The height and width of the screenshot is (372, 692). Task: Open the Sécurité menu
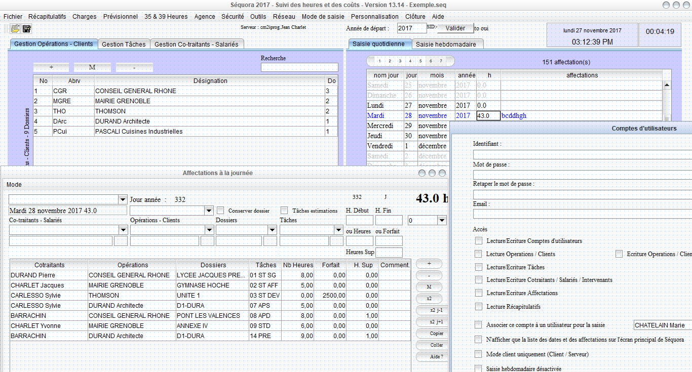point(233,17)
